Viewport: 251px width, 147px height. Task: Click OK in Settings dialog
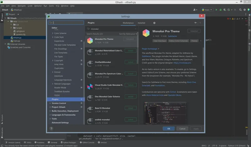coord(168,129)
